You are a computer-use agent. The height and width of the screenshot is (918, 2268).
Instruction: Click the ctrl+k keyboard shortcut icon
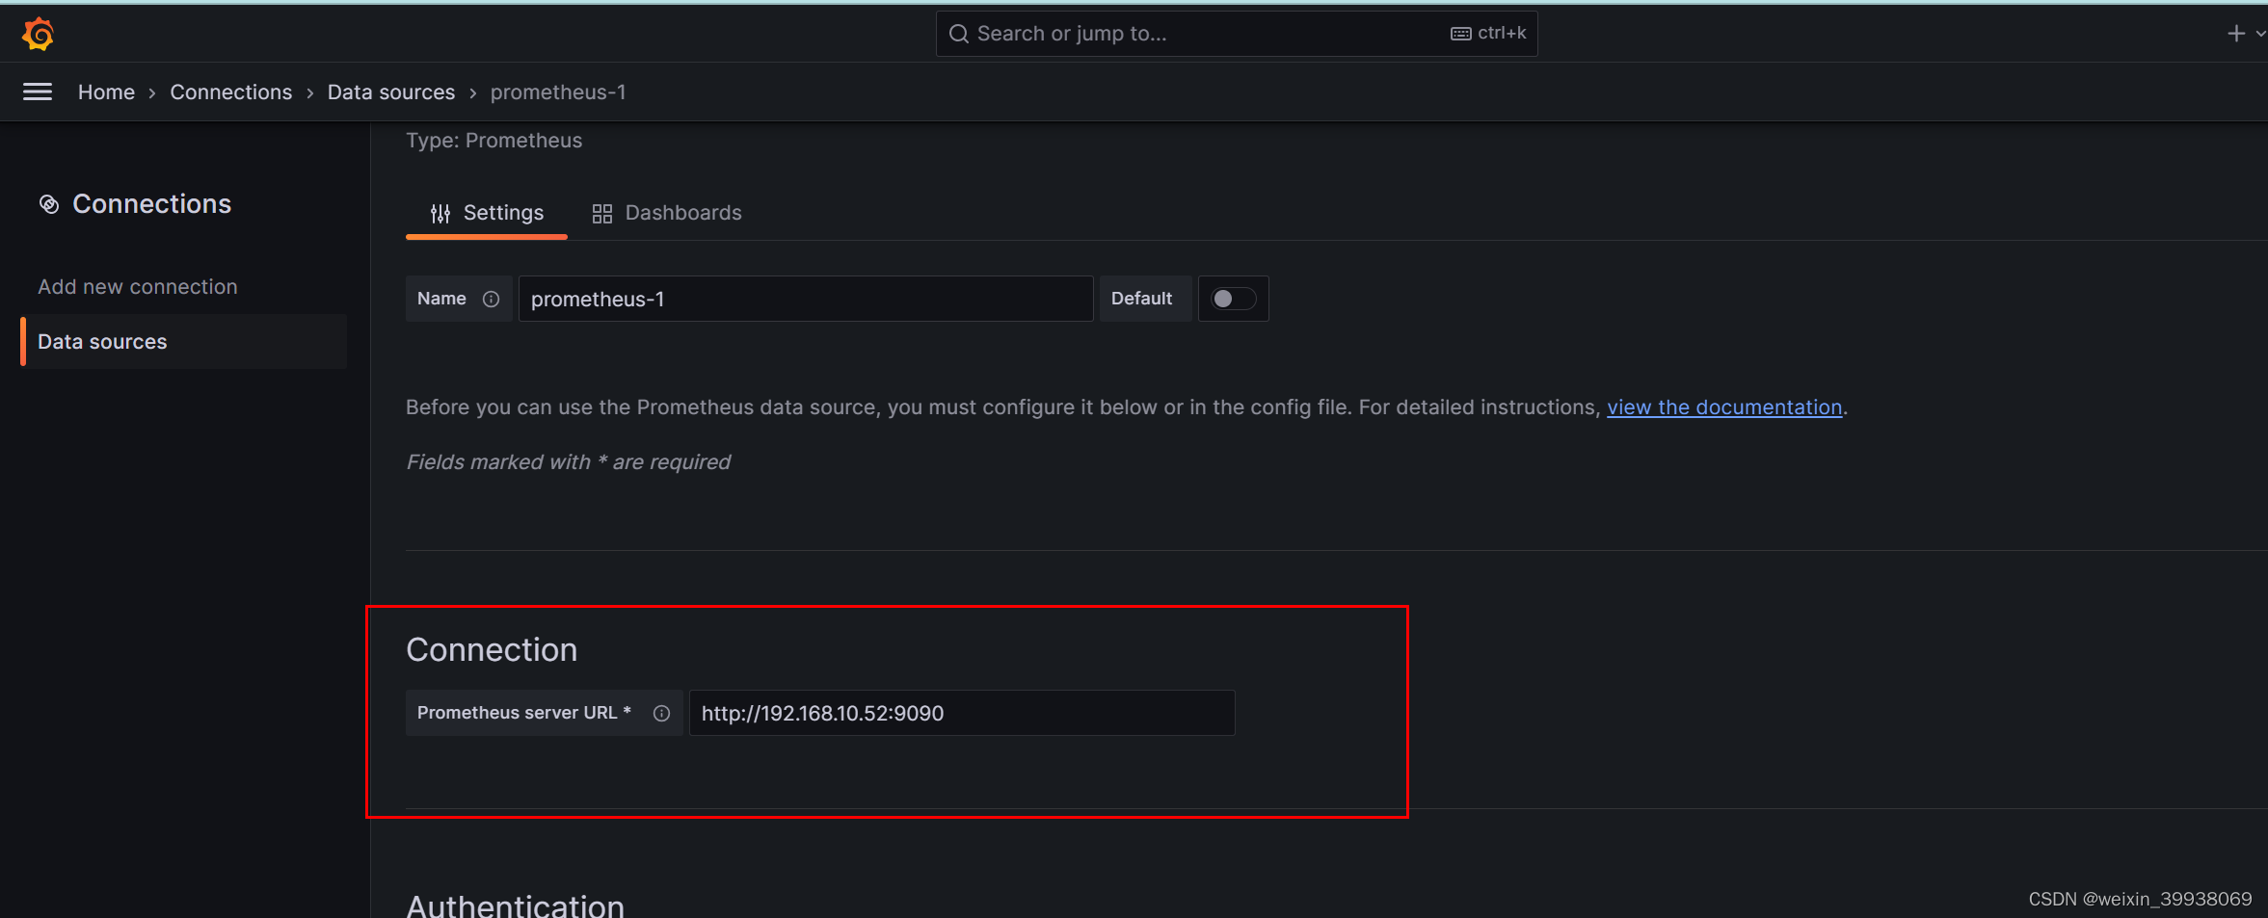click(1461, 34)
